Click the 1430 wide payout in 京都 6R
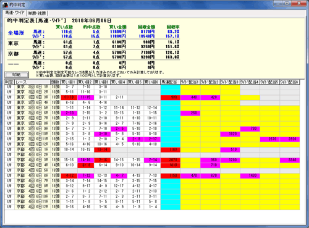This screenshot has height=228, width=309. pyautogui.click(x=250, y=175)
